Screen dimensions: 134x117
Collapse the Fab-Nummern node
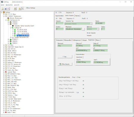click(6, 20)
